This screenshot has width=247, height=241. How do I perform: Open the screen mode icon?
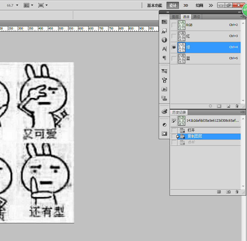click(x=41, y=5)
